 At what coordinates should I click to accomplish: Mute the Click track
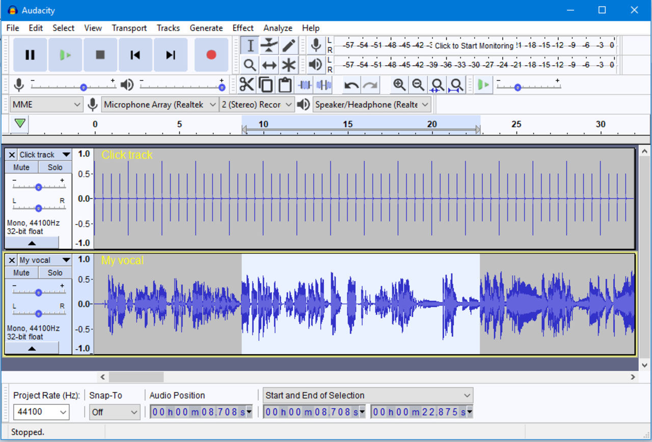(x=21, y=167)
